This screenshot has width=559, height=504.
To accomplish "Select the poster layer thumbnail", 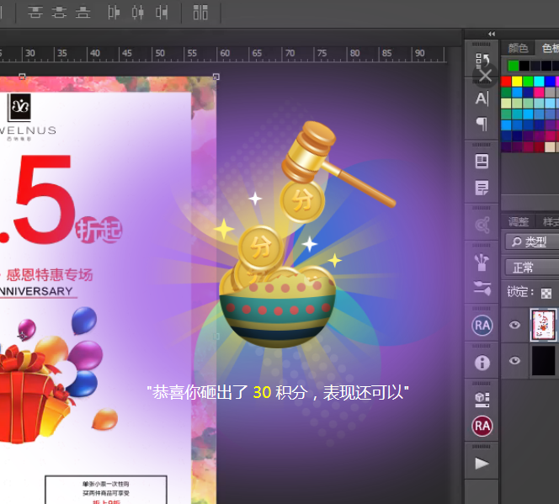I will coord(543,326).
